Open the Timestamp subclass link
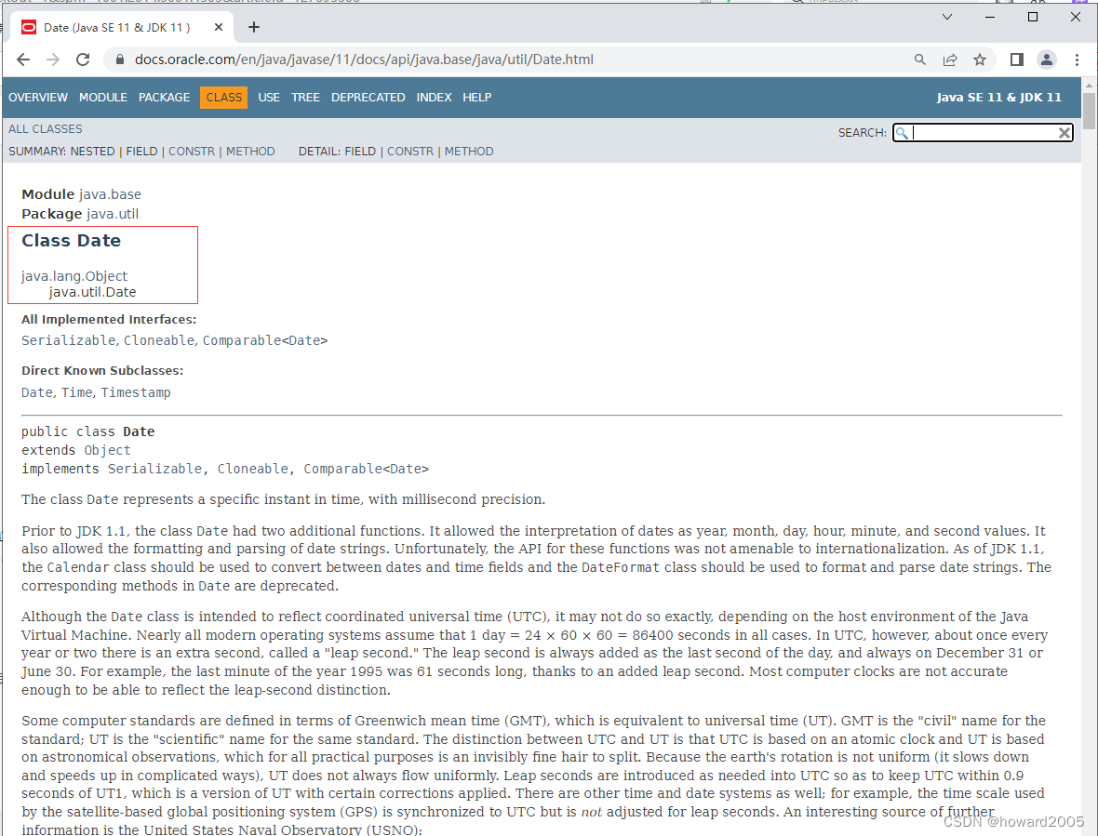 pyautogui.click(x=136, y=392)
